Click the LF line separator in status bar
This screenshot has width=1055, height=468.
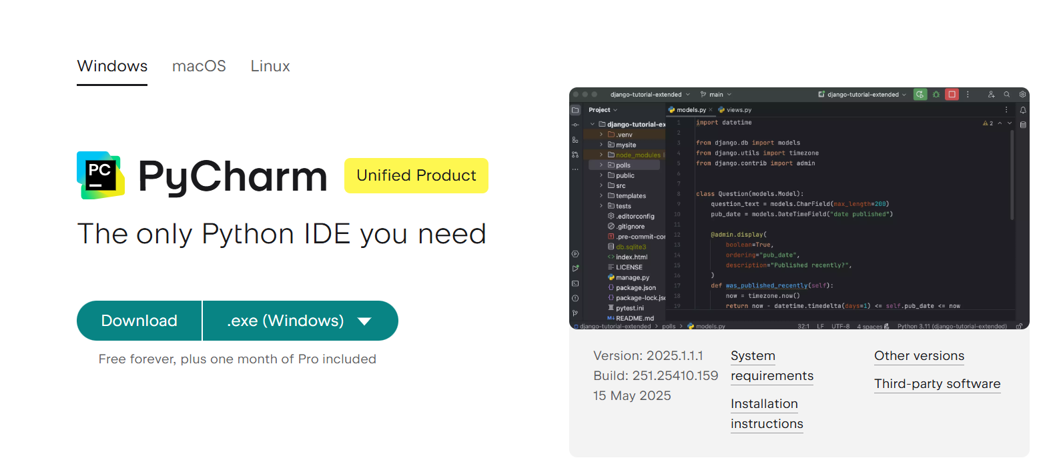pos(820,326)
